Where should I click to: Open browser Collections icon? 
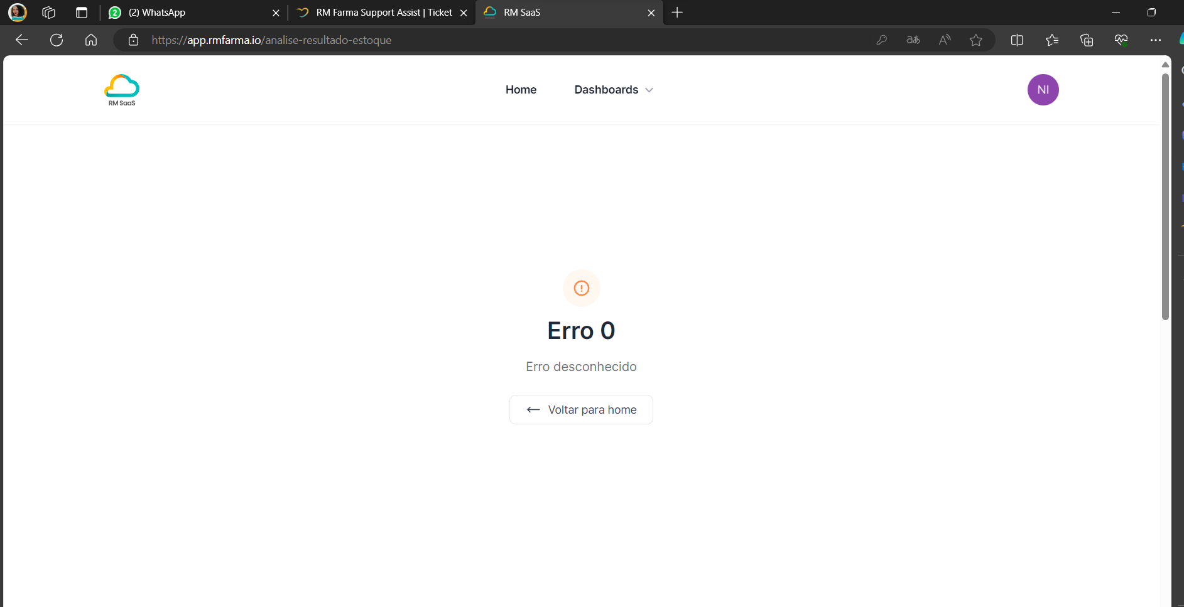[1086, 40]
